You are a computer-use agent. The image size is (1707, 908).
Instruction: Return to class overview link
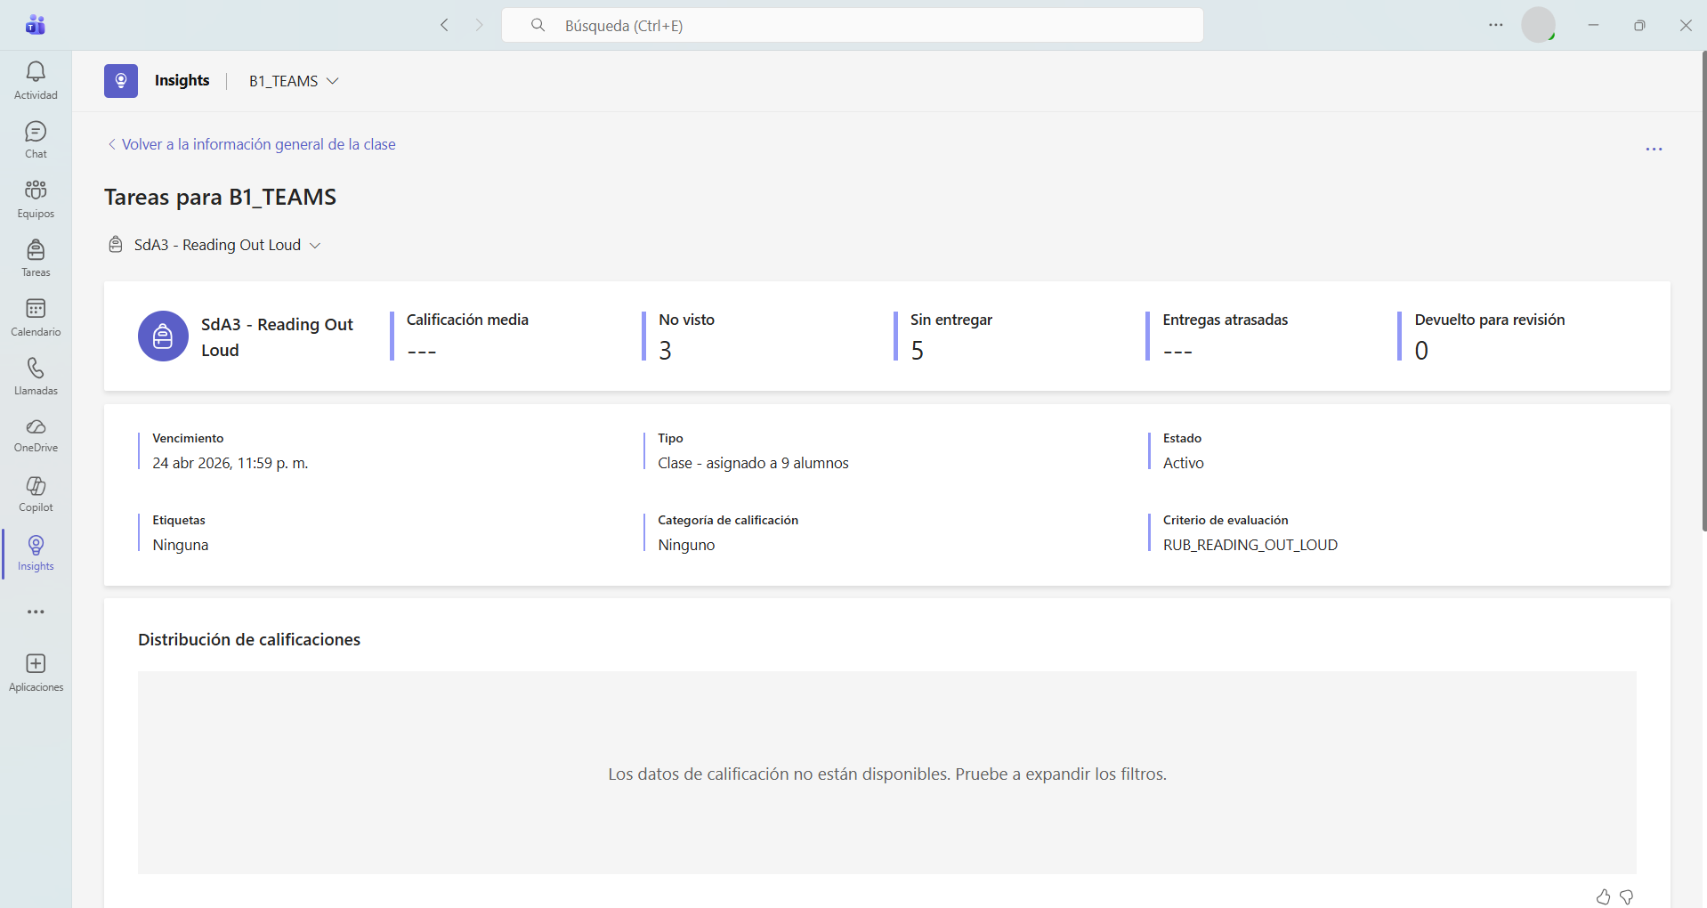[x=252, y=144]
